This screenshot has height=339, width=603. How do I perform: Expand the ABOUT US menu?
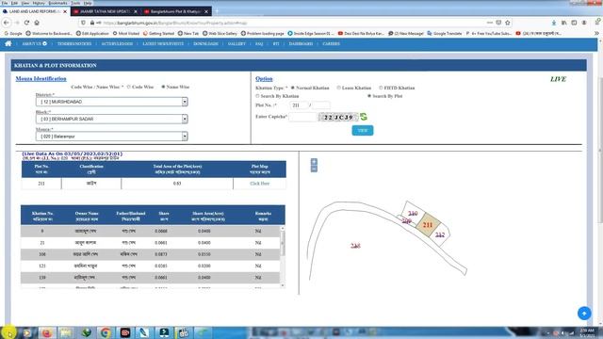[34, 44]
